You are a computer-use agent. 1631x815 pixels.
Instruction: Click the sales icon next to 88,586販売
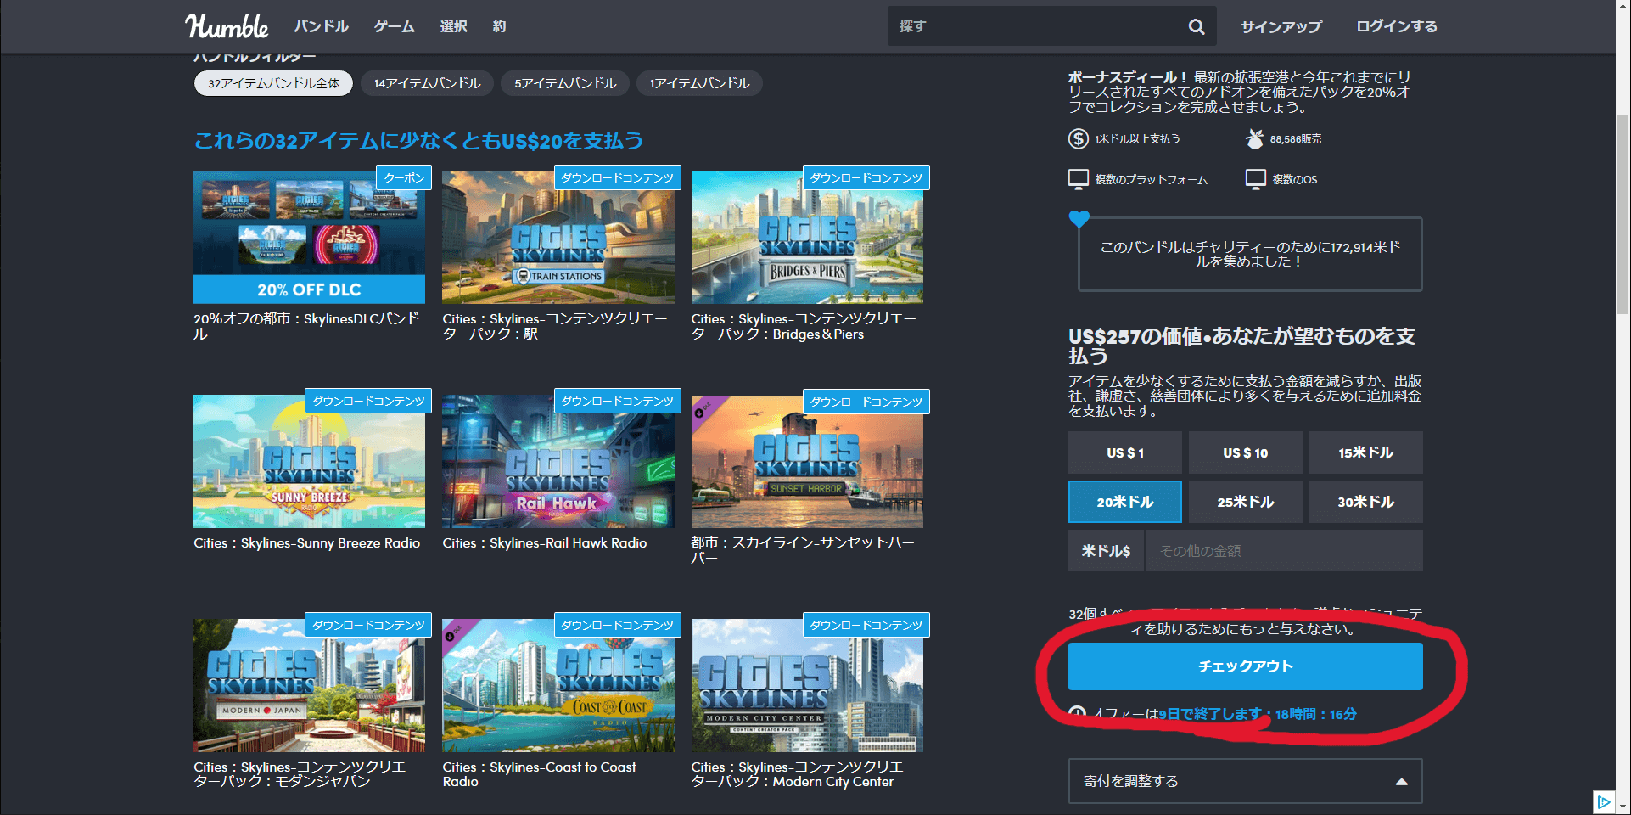(1254, 138)
